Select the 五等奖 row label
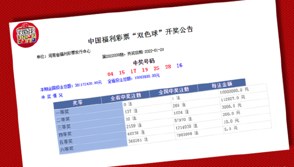The height and width of the screenshot is (167, 294). coord(66,142)
